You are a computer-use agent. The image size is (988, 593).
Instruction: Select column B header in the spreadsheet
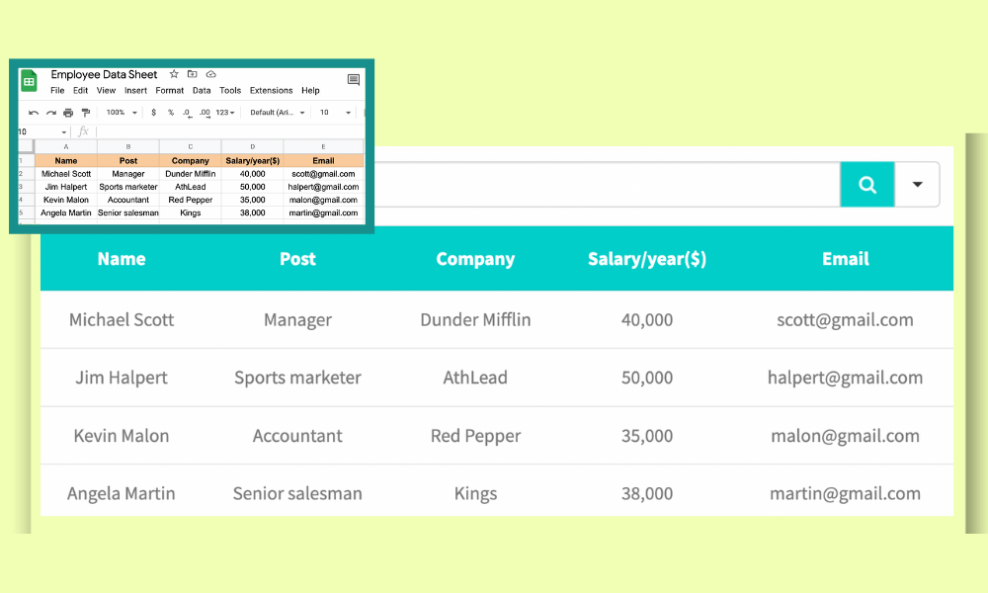[x=127, y=146]
